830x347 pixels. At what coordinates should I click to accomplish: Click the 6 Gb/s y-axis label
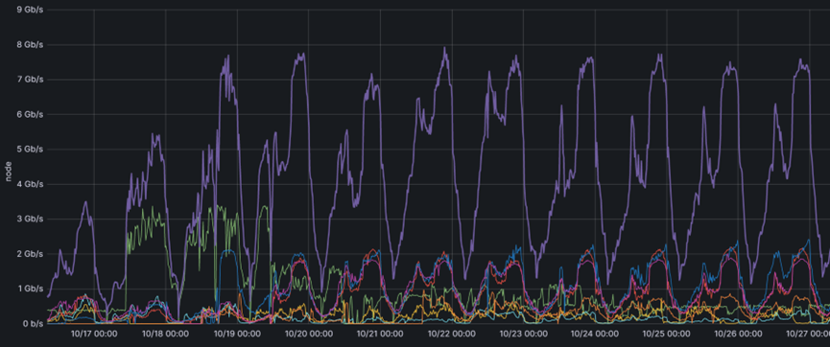(30, 114)
